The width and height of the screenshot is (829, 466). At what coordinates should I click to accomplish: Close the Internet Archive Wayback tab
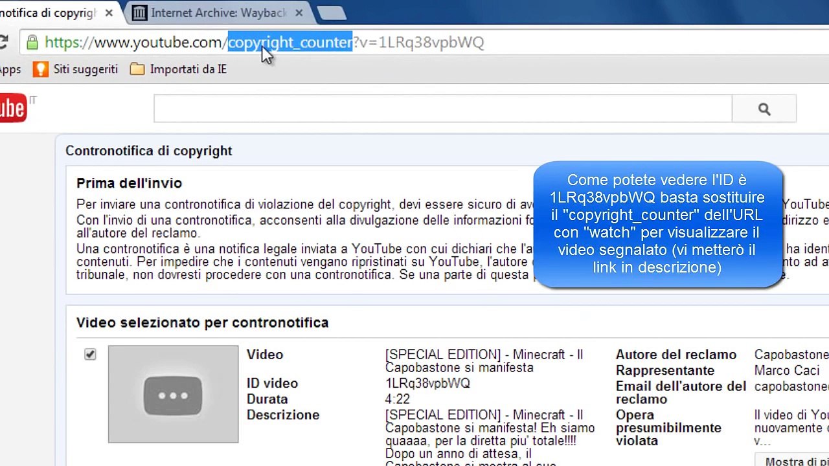pyautogui.click(x=299, y=13)
